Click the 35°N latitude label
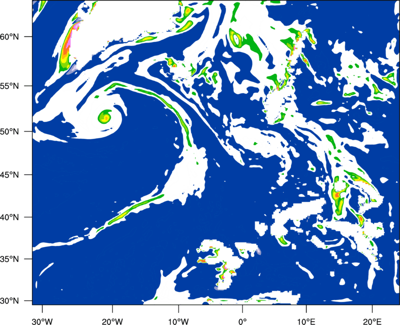Screen dimensions: 400x325 pos(9,259)
